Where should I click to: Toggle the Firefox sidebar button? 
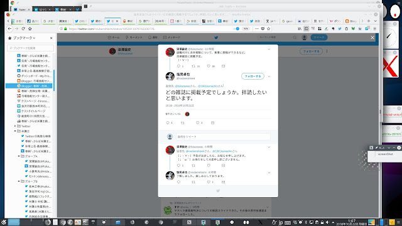(x=306, y=29)
